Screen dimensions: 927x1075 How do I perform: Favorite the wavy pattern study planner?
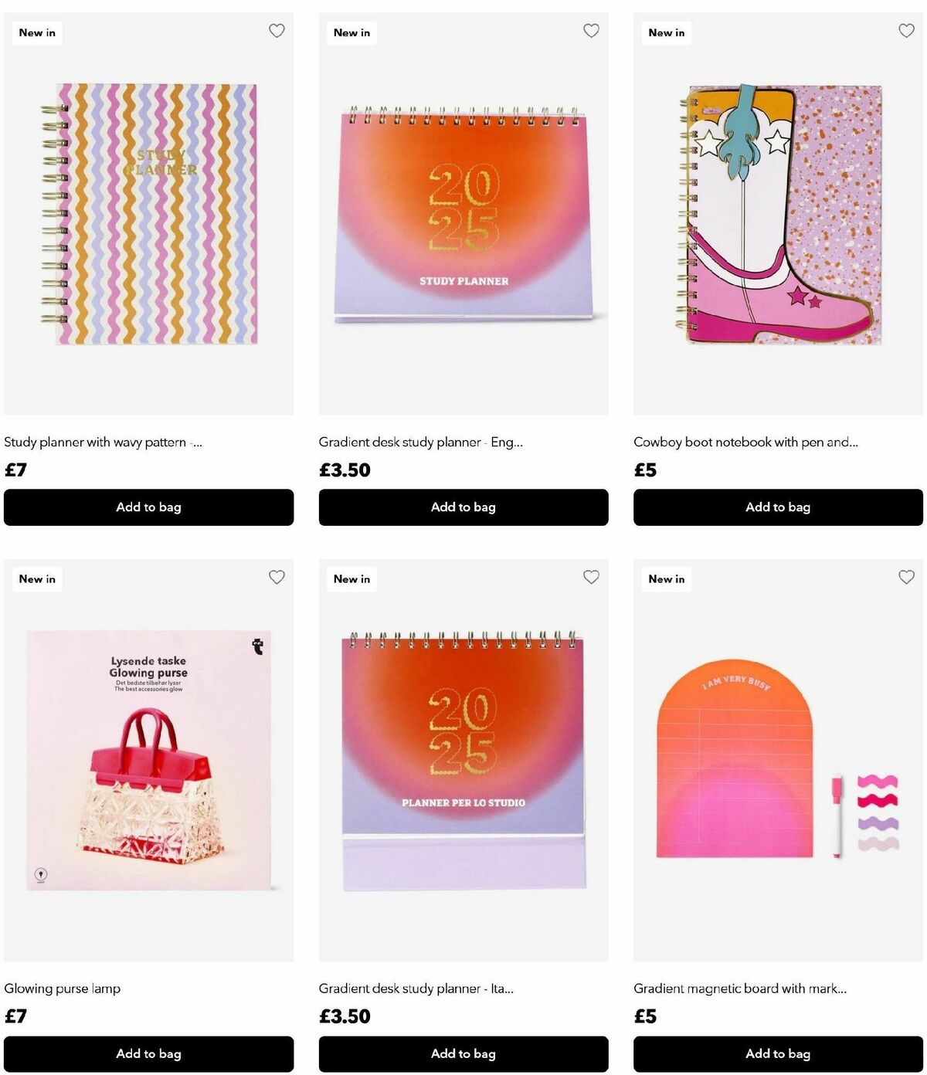click(277, 31)
